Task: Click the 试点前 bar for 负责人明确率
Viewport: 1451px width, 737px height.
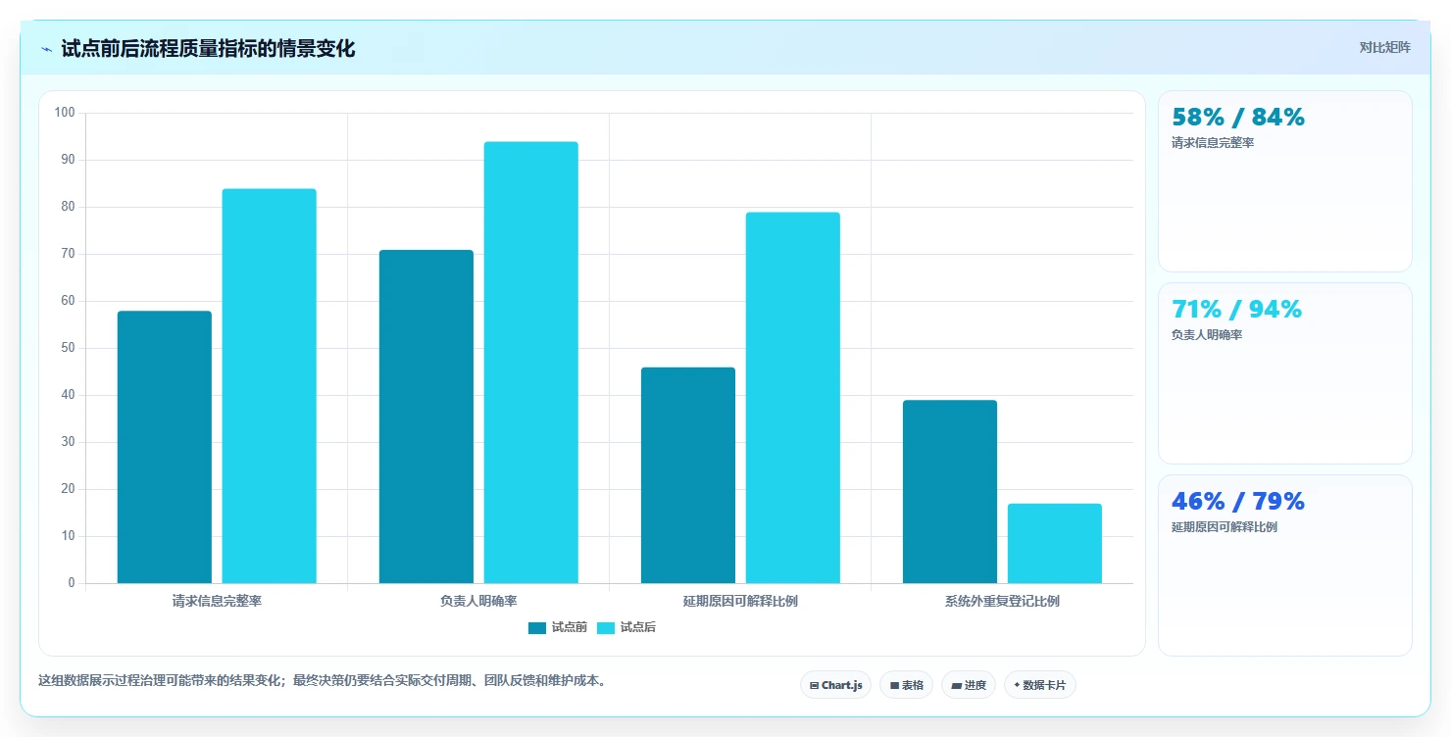Action: (x=426, y=417)
